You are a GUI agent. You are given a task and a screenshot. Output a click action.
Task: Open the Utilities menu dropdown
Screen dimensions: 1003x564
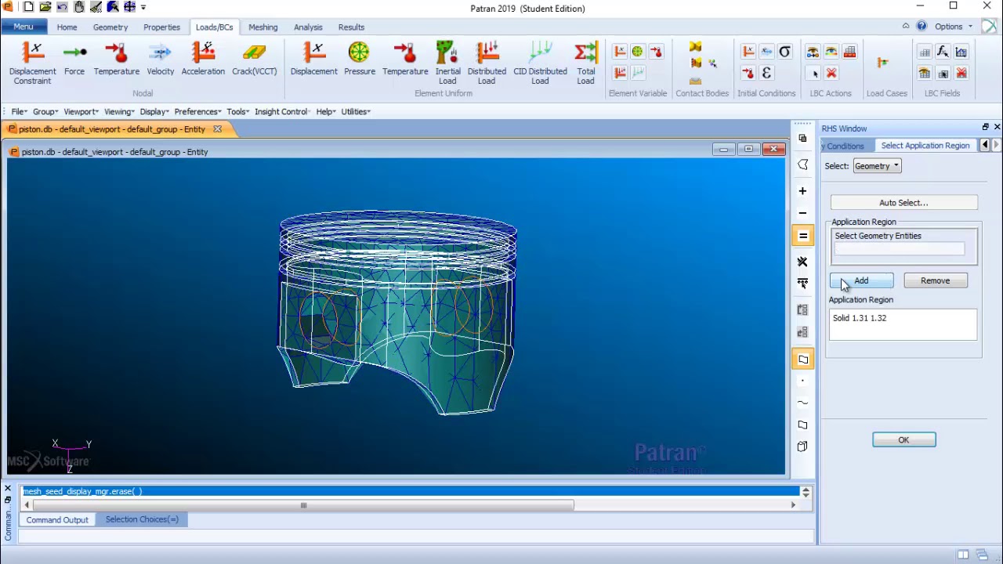point(355,112)
